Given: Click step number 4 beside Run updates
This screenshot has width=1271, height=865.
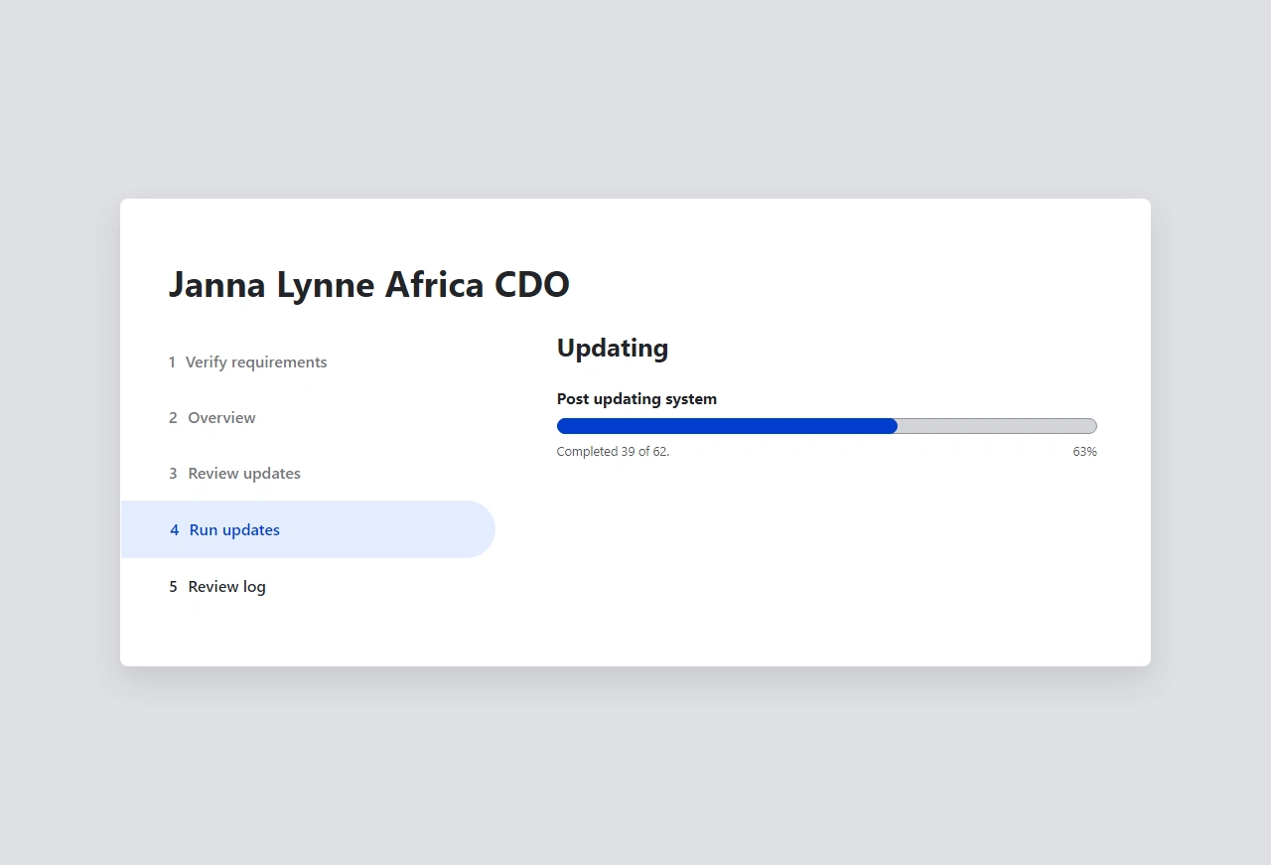Looking at the screenshot, I should point(175,530).
